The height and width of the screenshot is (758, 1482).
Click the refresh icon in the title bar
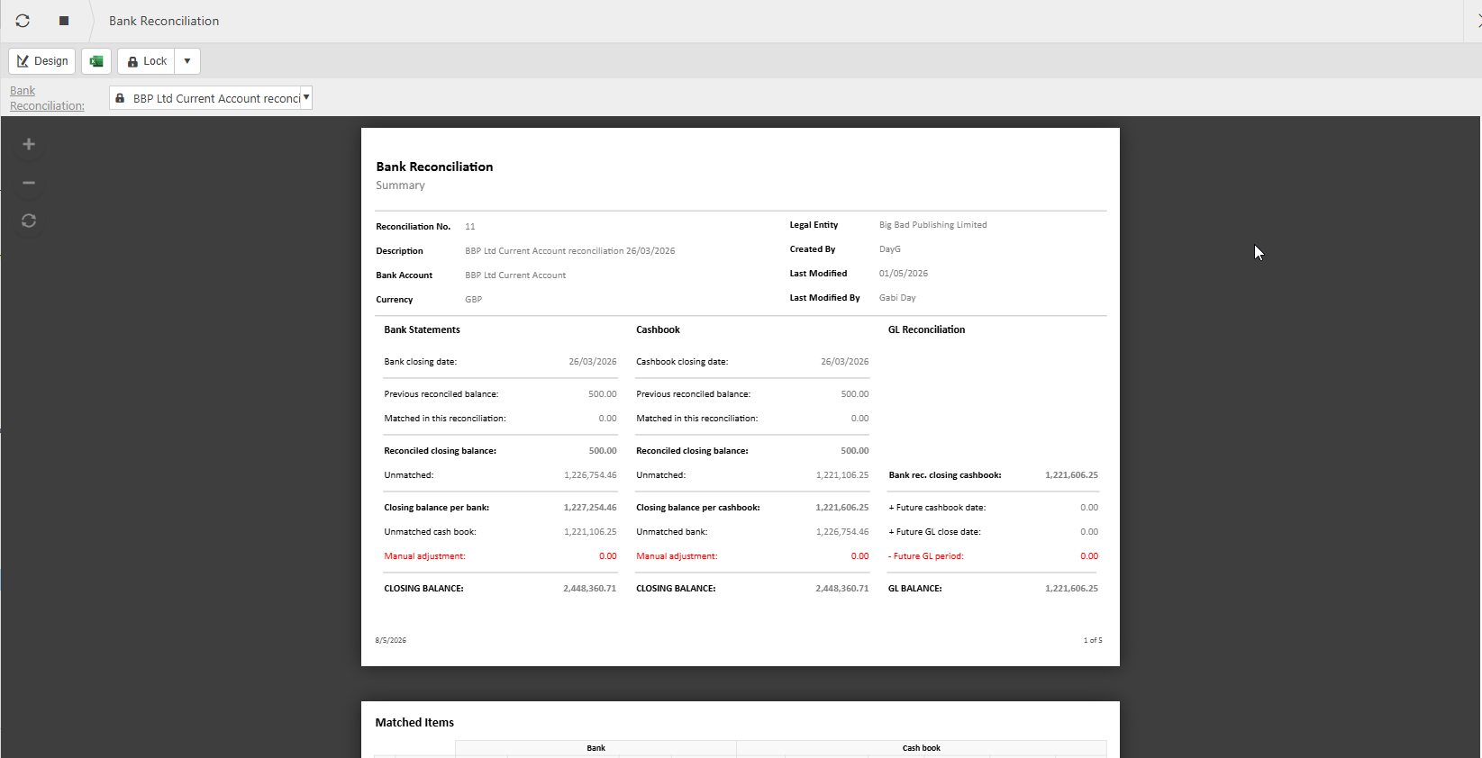tap(23, 21)
